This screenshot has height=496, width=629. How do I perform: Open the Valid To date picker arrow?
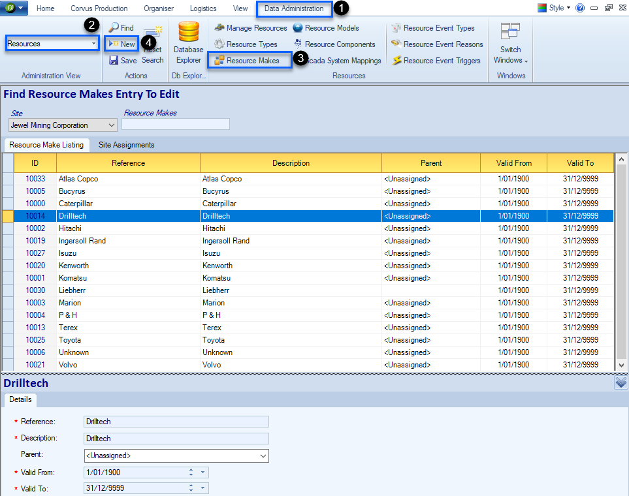pos(203,488)
